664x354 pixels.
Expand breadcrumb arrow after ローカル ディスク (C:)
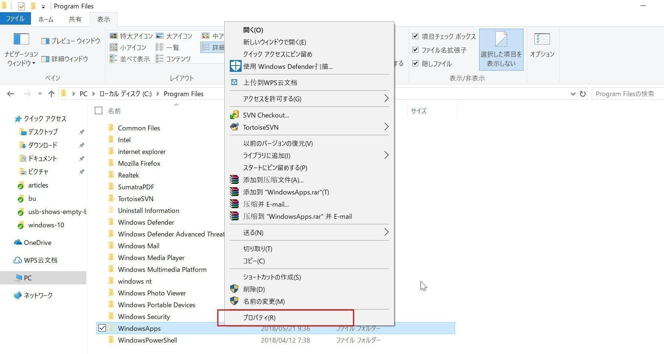click(x=158, y=94)
